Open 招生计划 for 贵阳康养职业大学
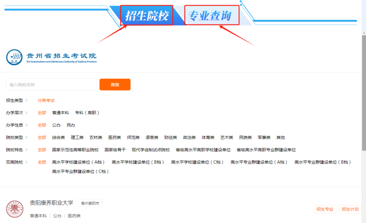 [x=350, y=209]
